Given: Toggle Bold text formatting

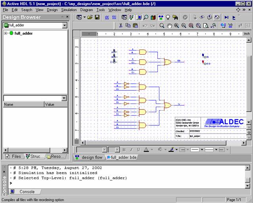Looking at the screenshot, I should tap(124, 150).
